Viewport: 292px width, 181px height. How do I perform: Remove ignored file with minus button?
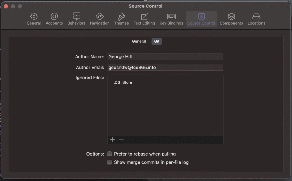[x=121, y=140]
